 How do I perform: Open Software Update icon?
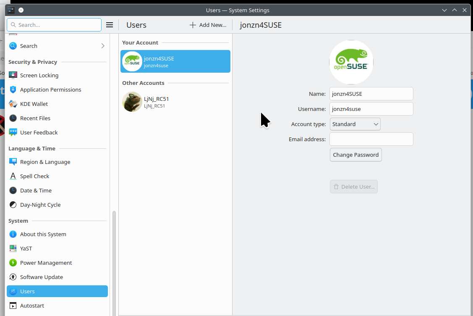13,277
